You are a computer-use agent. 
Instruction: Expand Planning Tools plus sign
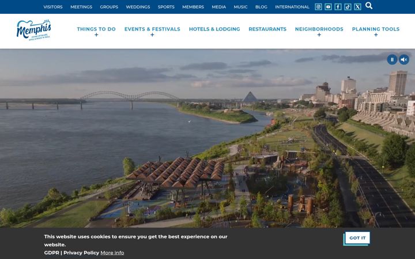(x=376, y=35)
